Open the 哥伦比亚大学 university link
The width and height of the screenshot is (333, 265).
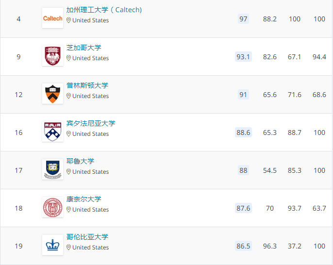pos(87,237)
